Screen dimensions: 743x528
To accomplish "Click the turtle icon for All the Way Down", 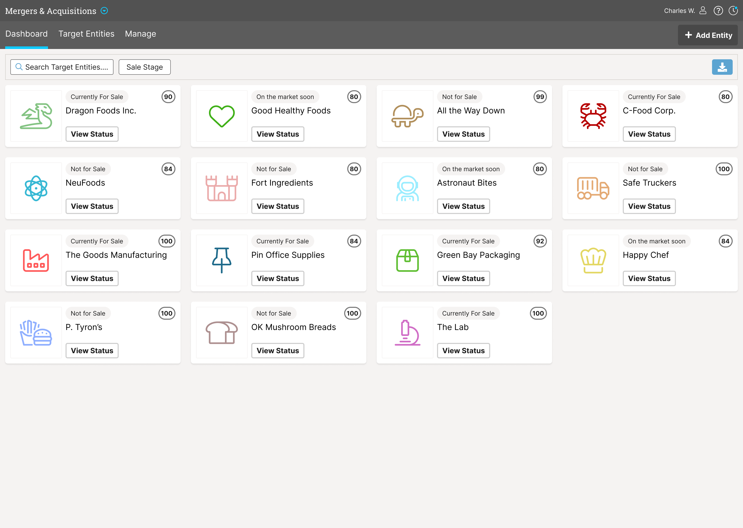I will click(x=407, y=116).
